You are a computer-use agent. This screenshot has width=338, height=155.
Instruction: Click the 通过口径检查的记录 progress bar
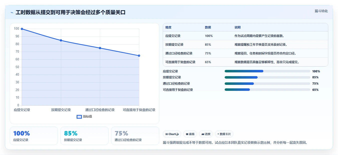(267, 84)
